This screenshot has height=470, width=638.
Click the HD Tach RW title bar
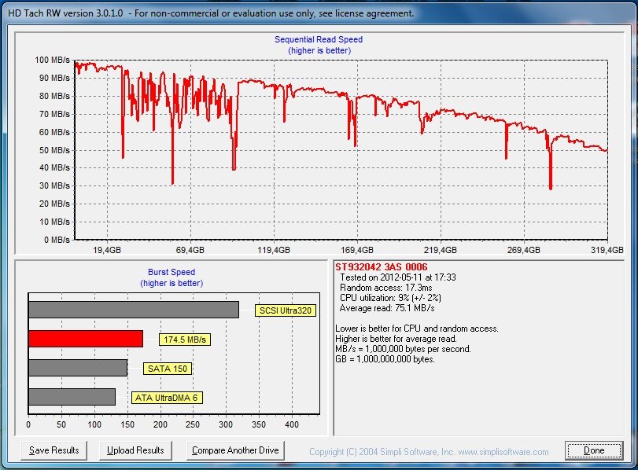tap(212, 13)
